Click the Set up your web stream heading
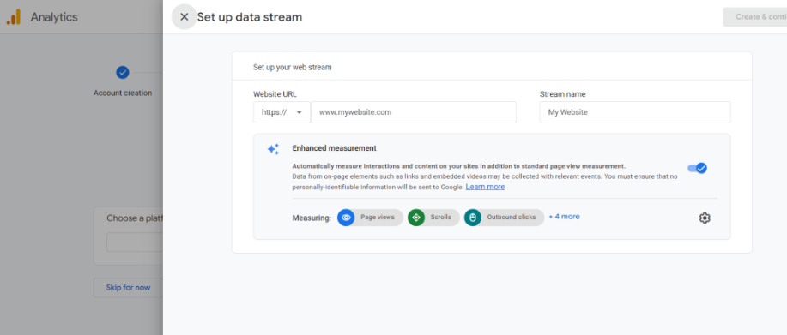The width and height of the screenshot is (787, 335). click(x=292, y=67)
